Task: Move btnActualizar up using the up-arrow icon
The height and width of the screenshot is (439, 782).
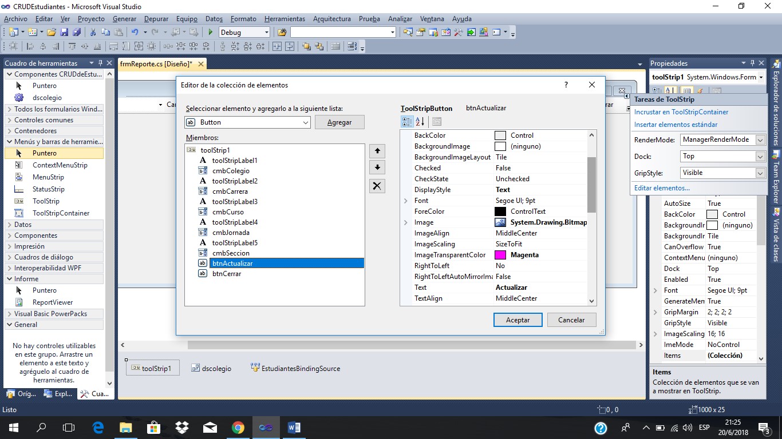Action: click(377, 151)
